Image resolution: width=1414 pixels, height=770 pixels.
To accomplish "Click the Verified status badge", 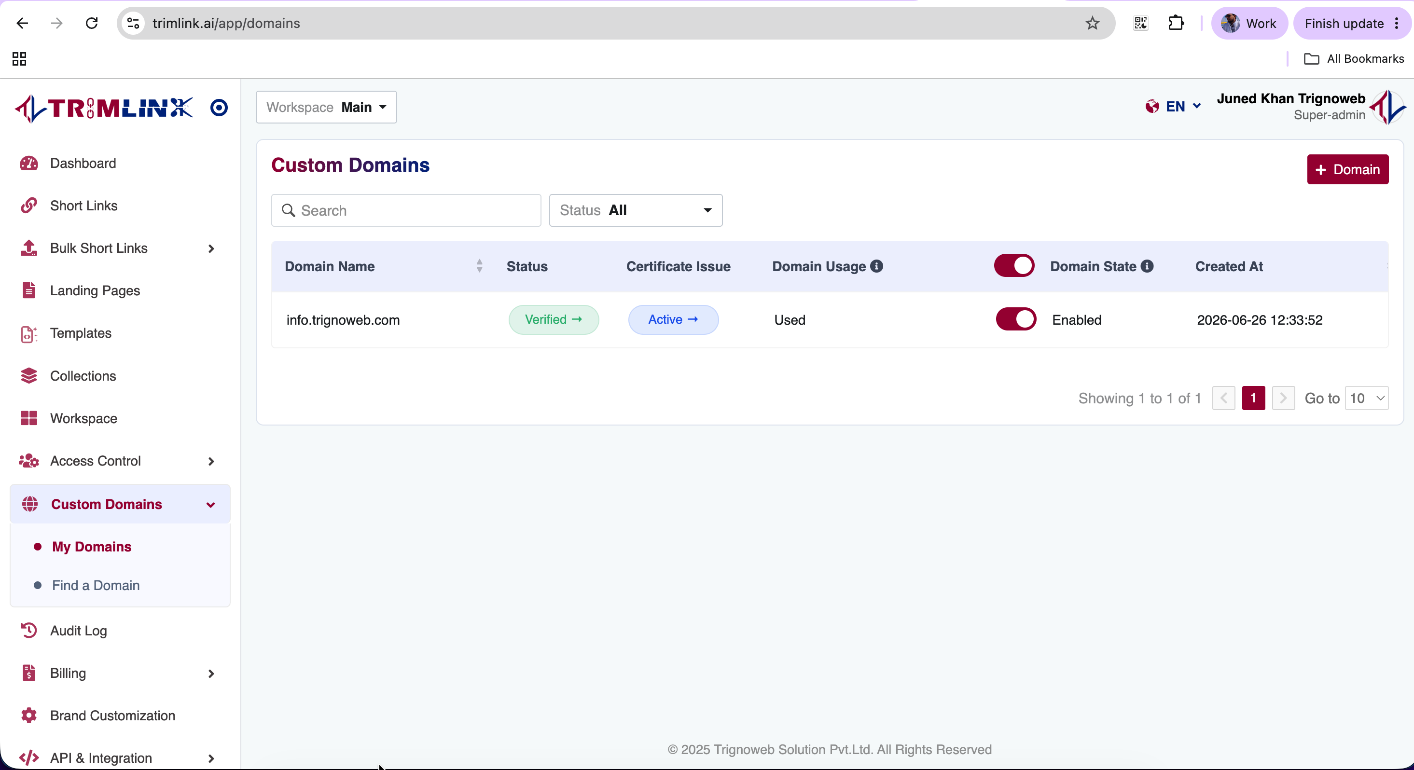I will click(x=554, y=319).
